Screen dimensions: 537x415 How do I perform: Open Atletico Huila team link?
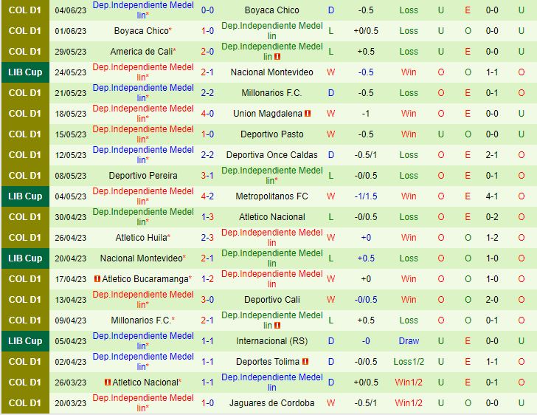coord(142,238)
